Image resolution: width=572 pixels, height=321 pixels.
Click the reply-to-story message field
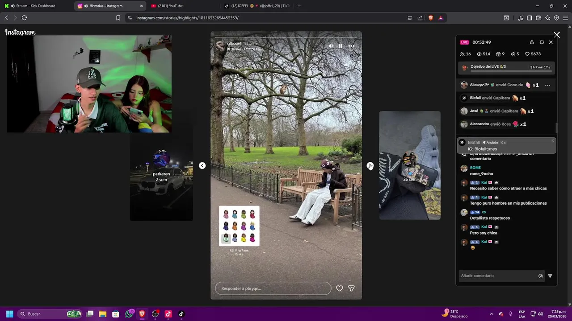[273, 288]
